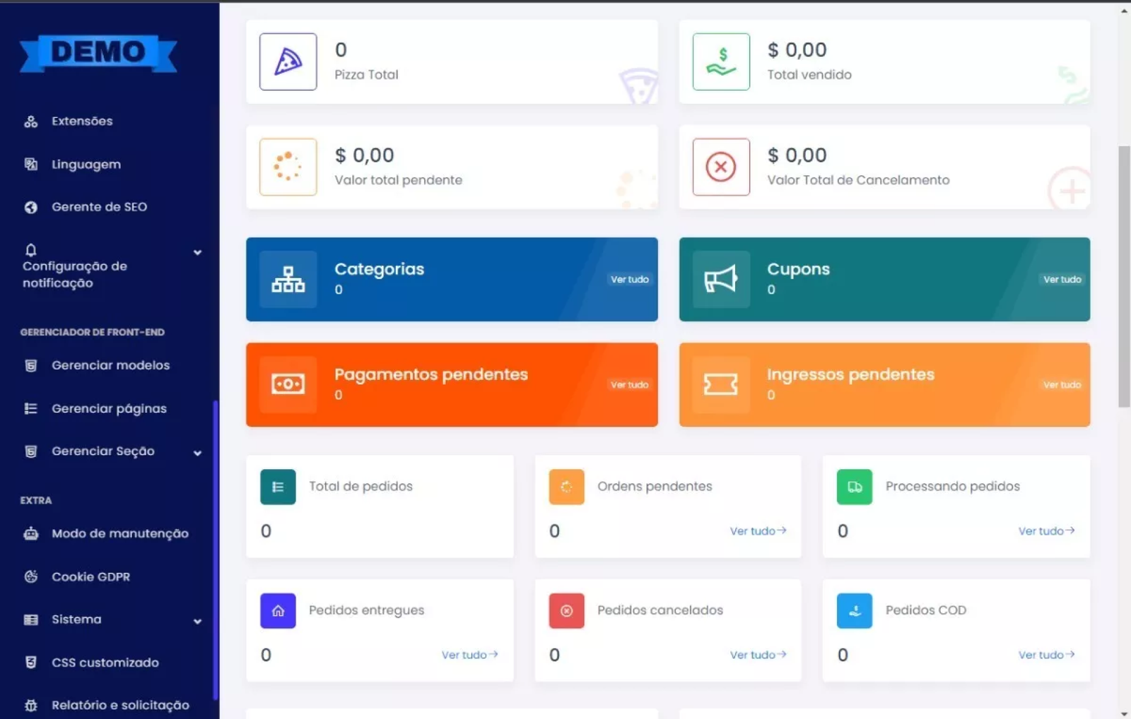Click the spinner icon for Valor total pendente

pos(288,167)
